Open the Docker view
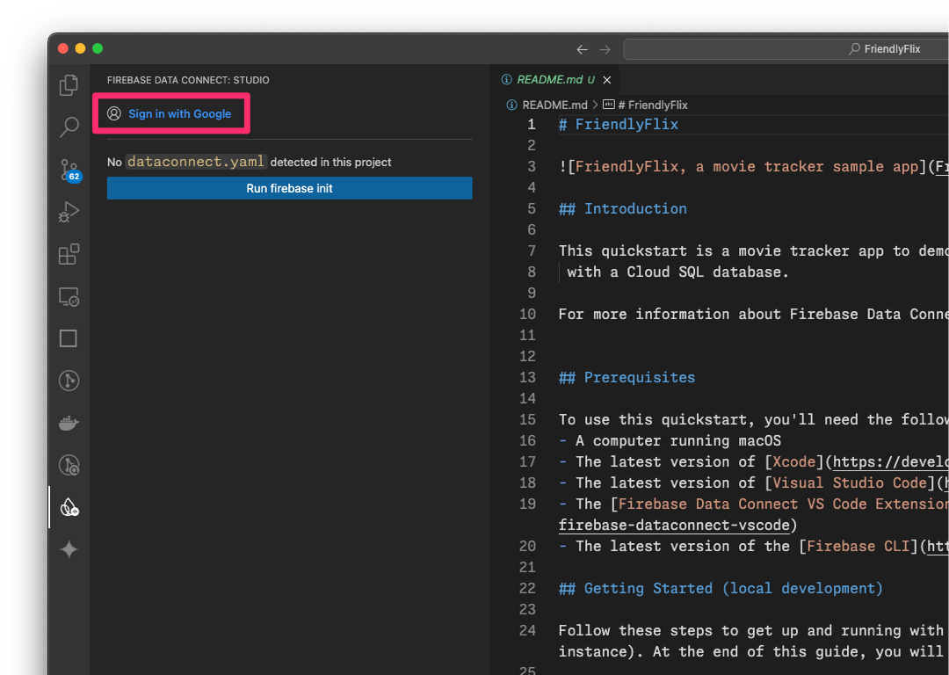The image size is (949, 675). tap(69, 423)
